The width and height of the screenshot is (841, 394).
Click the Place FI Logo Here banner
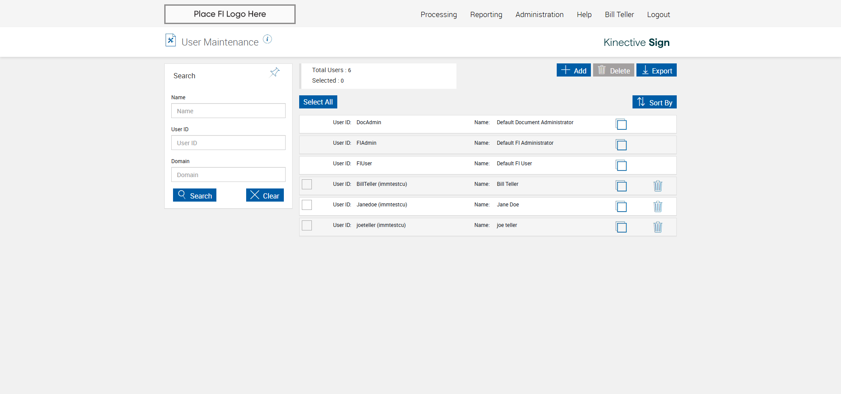pyautogui.click(x=230, y=14)
